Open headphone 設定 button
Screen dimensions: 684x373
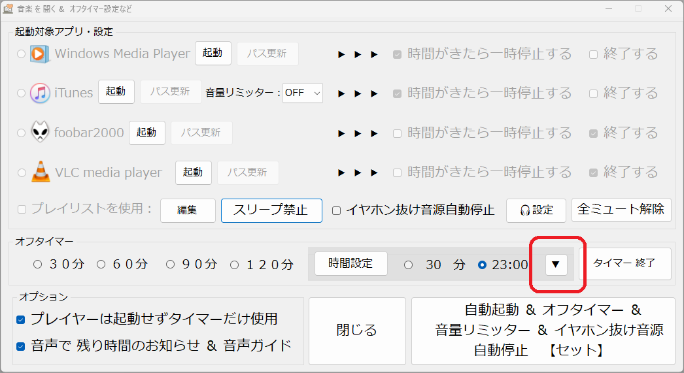point(536,210)
